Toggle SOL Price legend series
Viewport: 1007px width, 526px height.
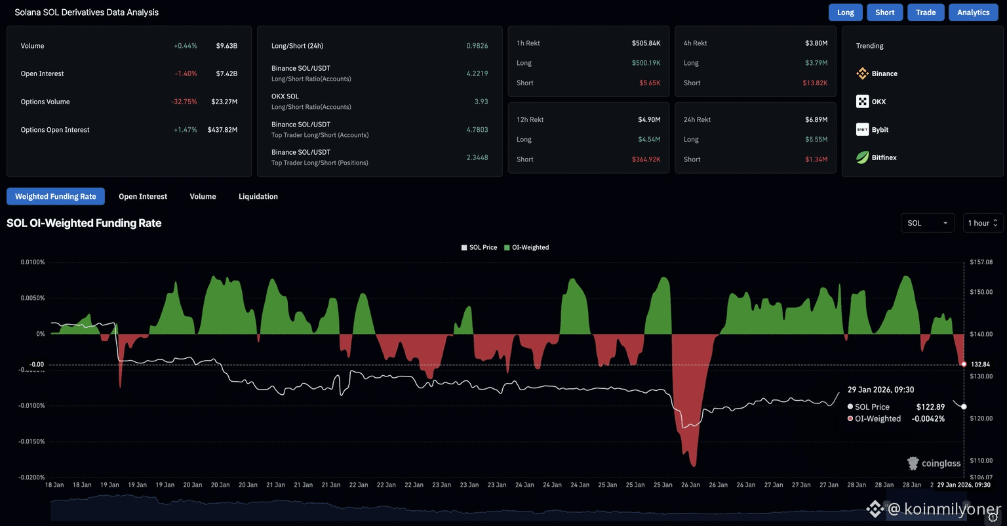coord(479,247)
